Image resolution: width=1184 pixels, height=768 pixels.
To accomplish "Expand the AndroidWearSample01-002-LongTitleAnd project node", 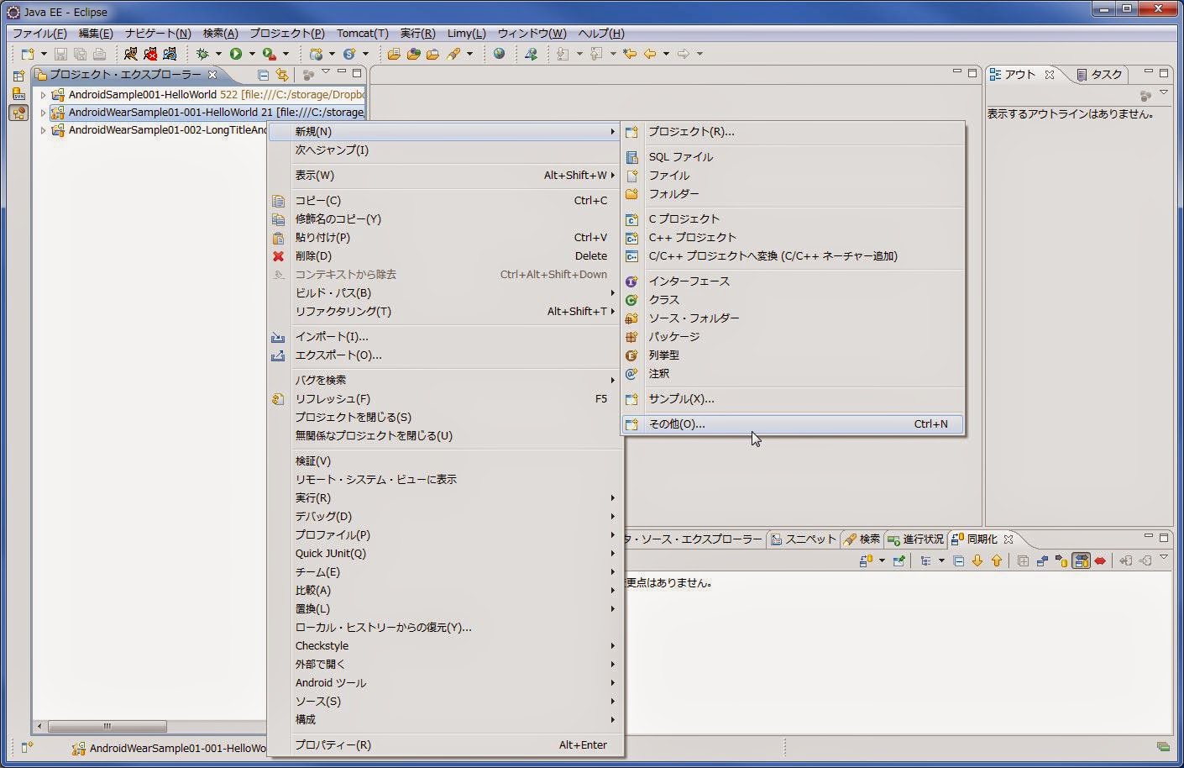I will pos(43,130).
